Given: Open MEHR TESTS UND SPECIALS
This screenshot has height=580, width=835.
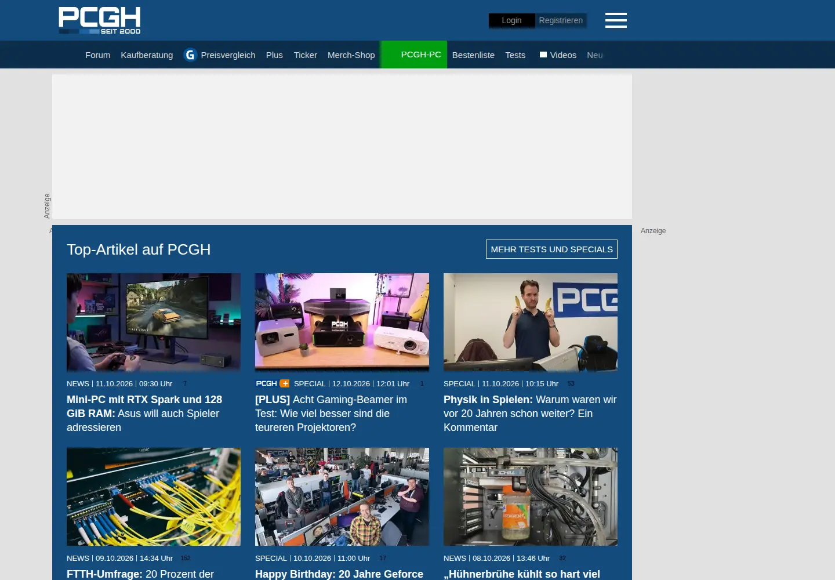Looking at the screenshot, I should [x=551, y=249].
